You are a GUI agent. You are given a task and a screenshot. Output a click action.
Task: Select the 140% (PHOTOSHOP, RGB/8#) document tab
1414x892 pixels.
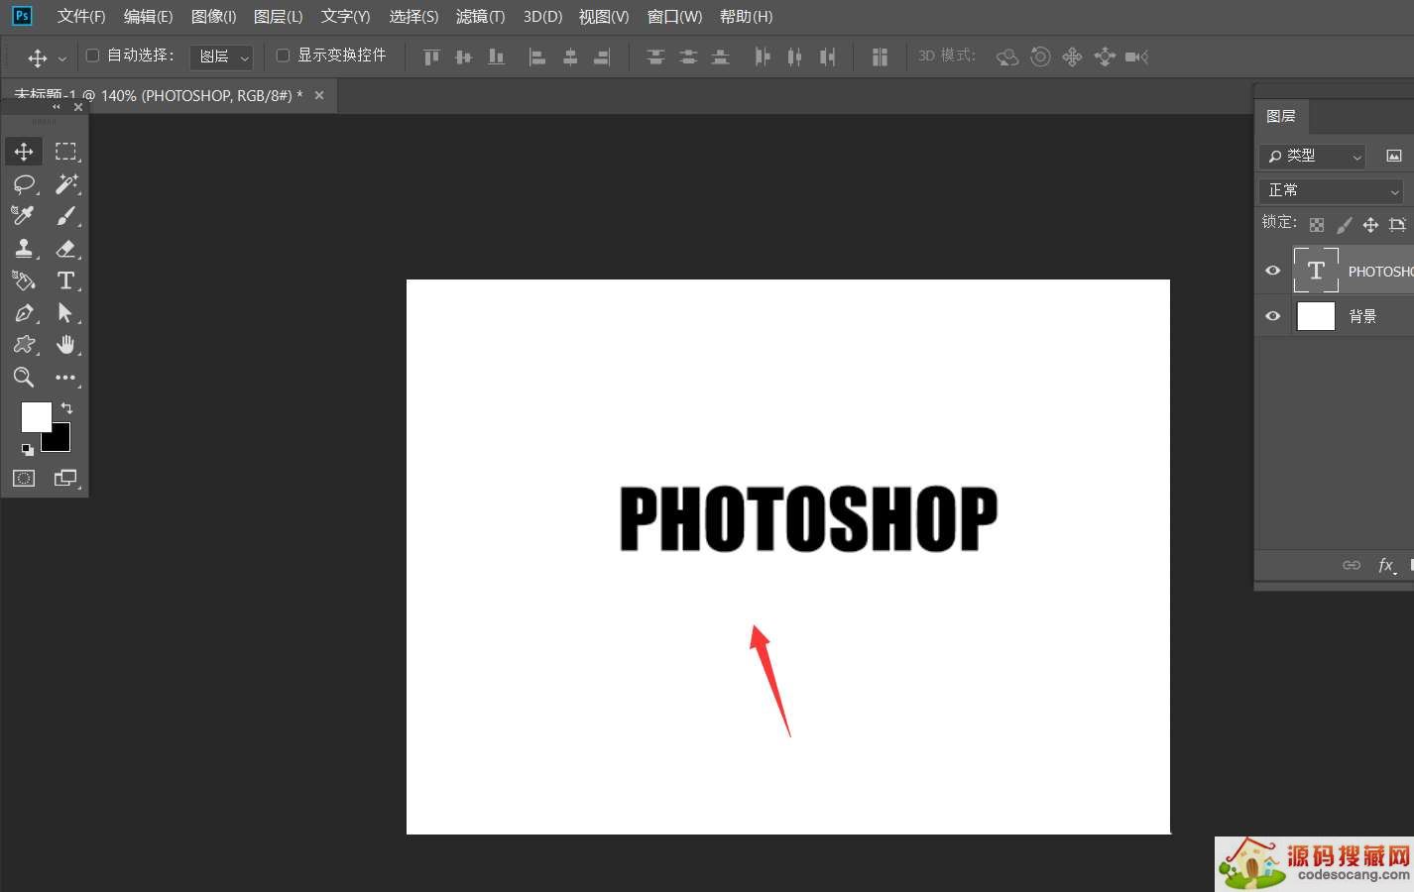(x=169, y=96)
